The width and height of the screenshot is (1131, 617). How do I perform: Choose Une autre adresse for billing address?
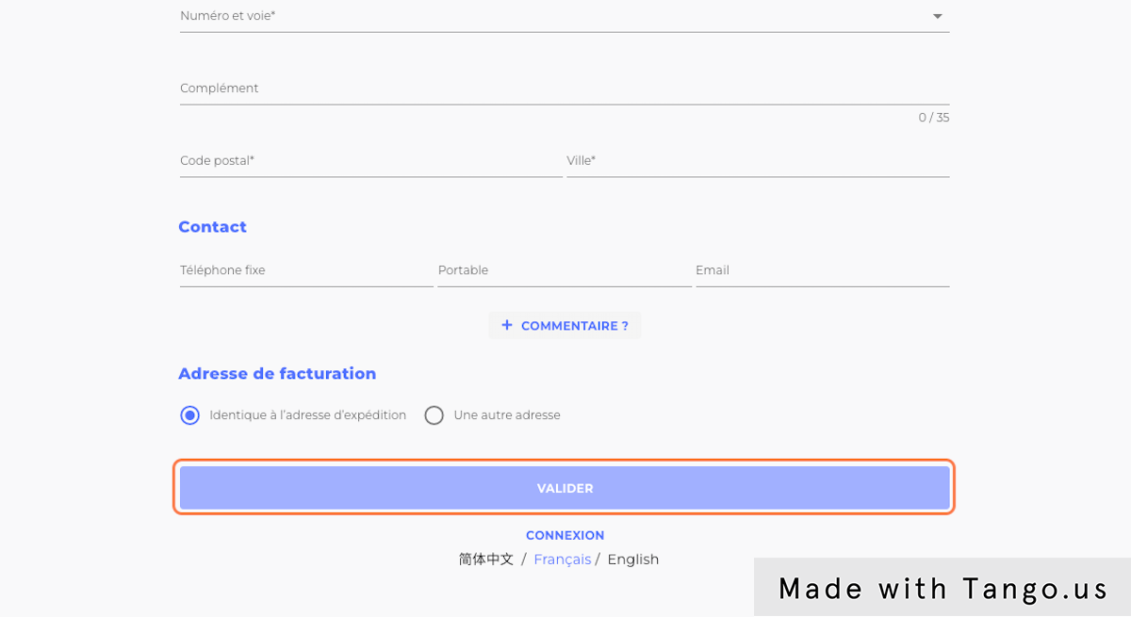[x=434, y=414]
